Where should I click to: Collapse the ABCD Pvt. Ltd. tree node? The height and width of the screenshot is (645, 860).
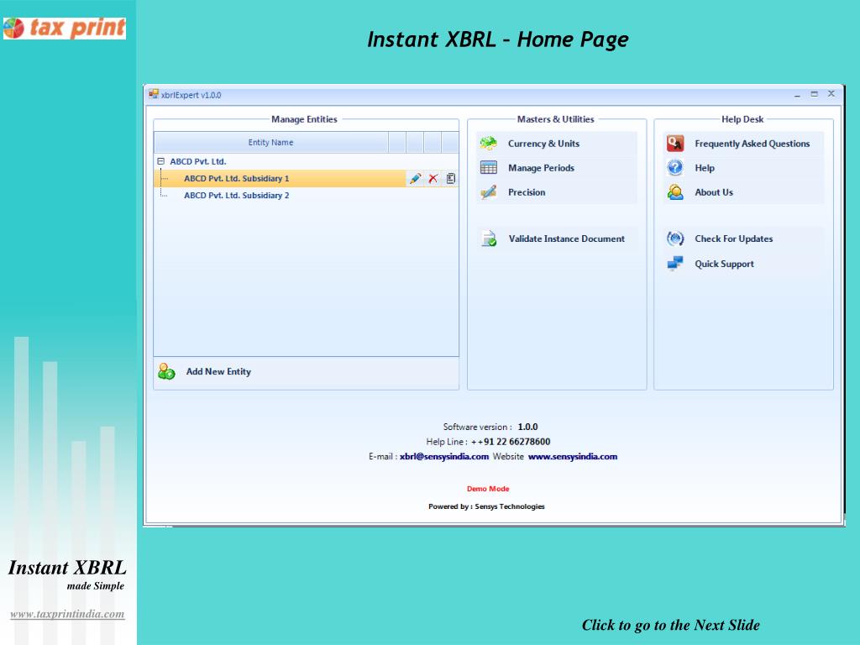pyautogui.click(x=160, y=161)
